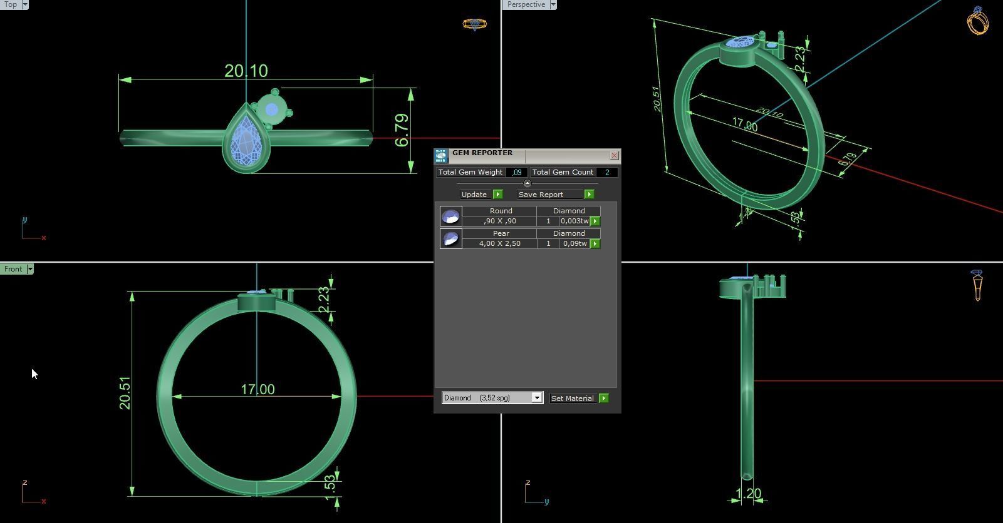The width and height of the screenshot is (1003, 523).
Task: Click green arrow on Round diamond row
Action: coord(595,221)
